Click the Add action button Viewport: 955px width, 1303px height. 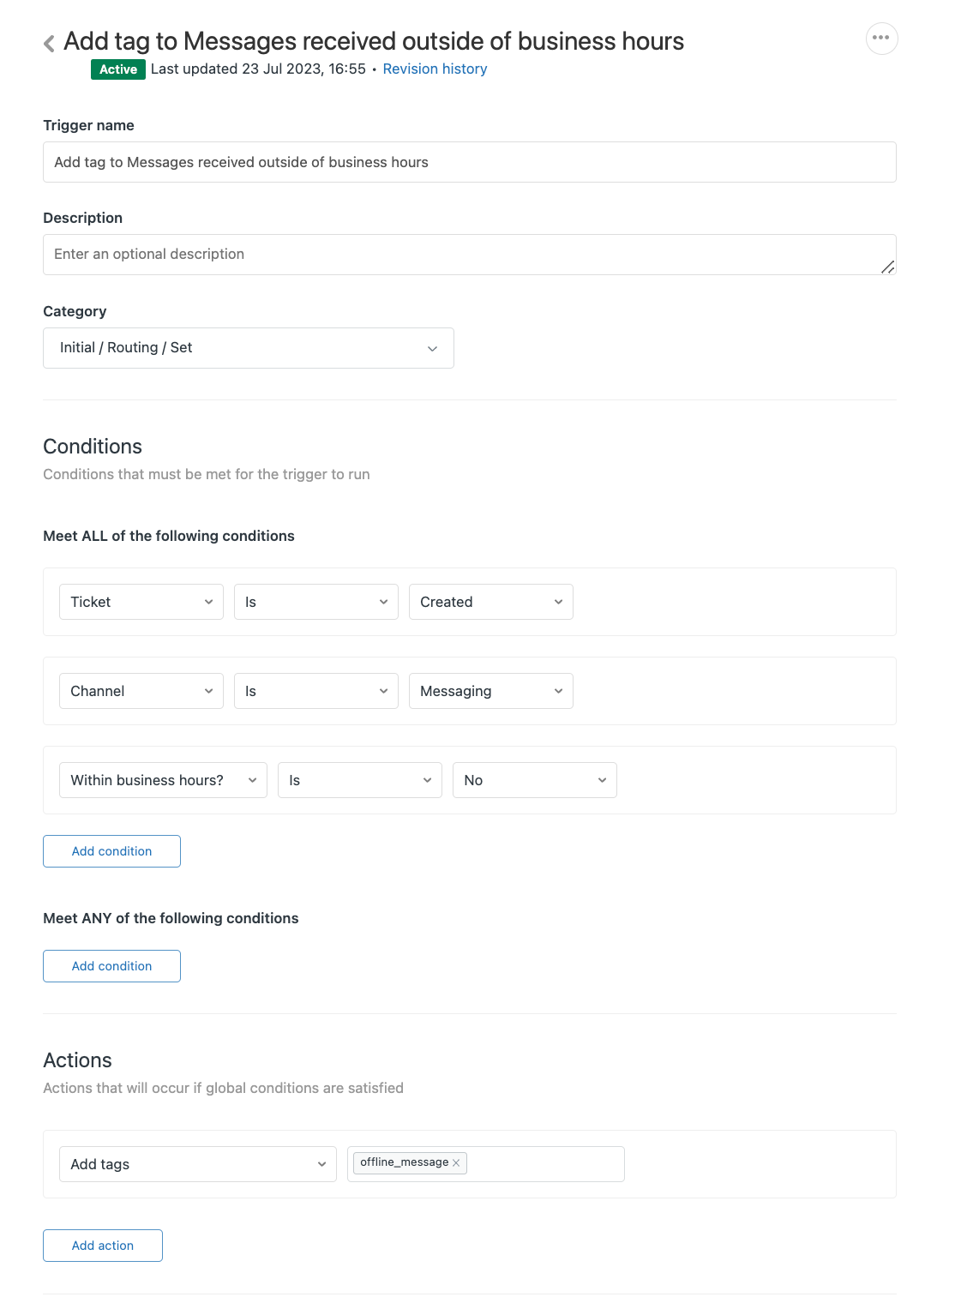103,1246
